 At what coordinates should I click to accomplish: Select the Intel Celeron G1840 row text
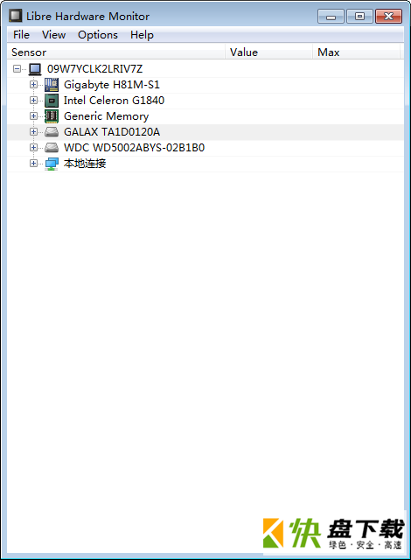(x=114, y=101)
